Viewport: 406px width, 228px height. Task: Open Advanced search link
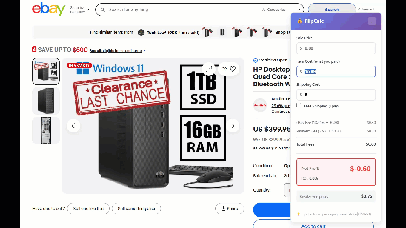point(366,9)
